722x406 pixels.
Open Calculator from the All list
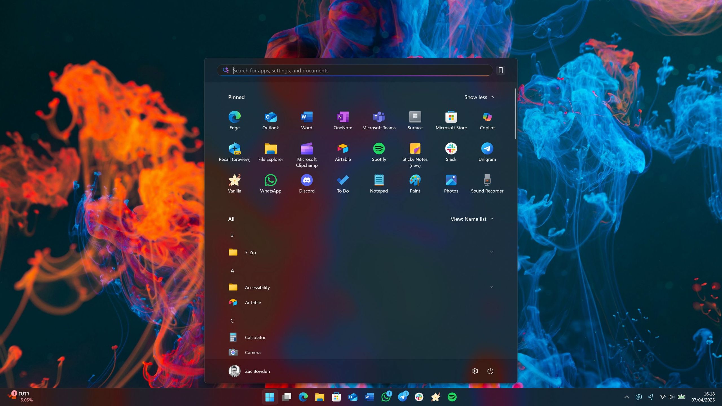[255, 337]
